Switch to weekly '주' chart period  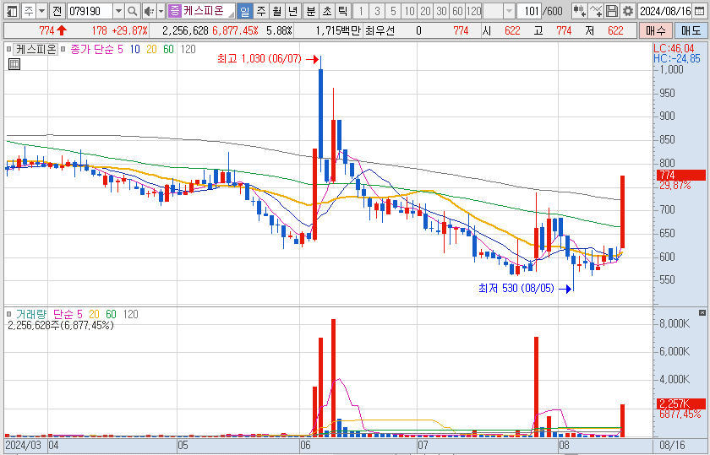tap(261, 11)
